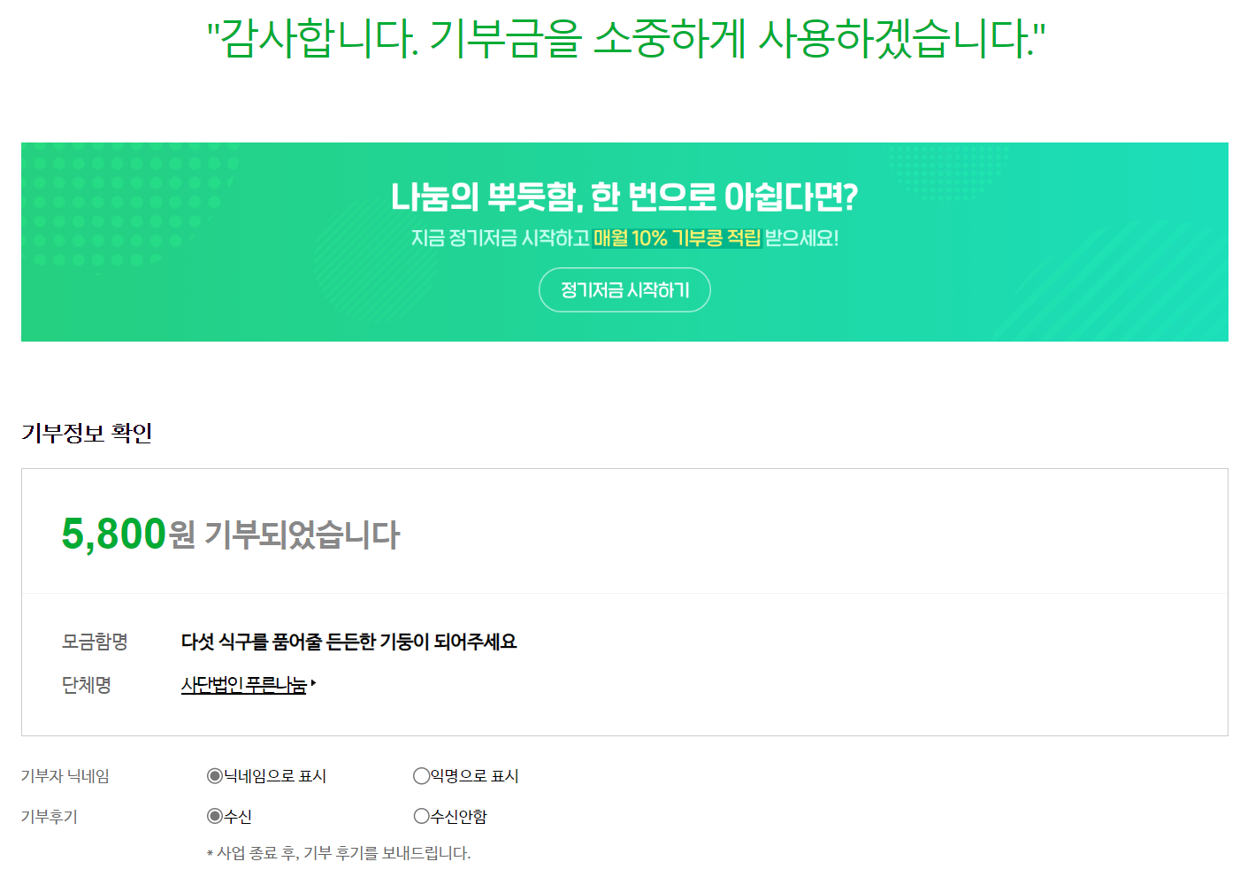Image resolution: width=1240 pixels, height=877 pixels.
Task: Click the 정기저금 시작하기 button
Action: [624, 289]
